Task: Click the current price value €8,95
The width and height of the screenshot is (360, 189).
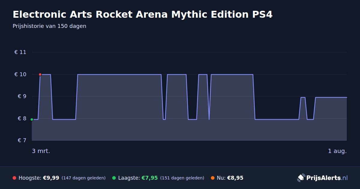Action: point(235,178)
